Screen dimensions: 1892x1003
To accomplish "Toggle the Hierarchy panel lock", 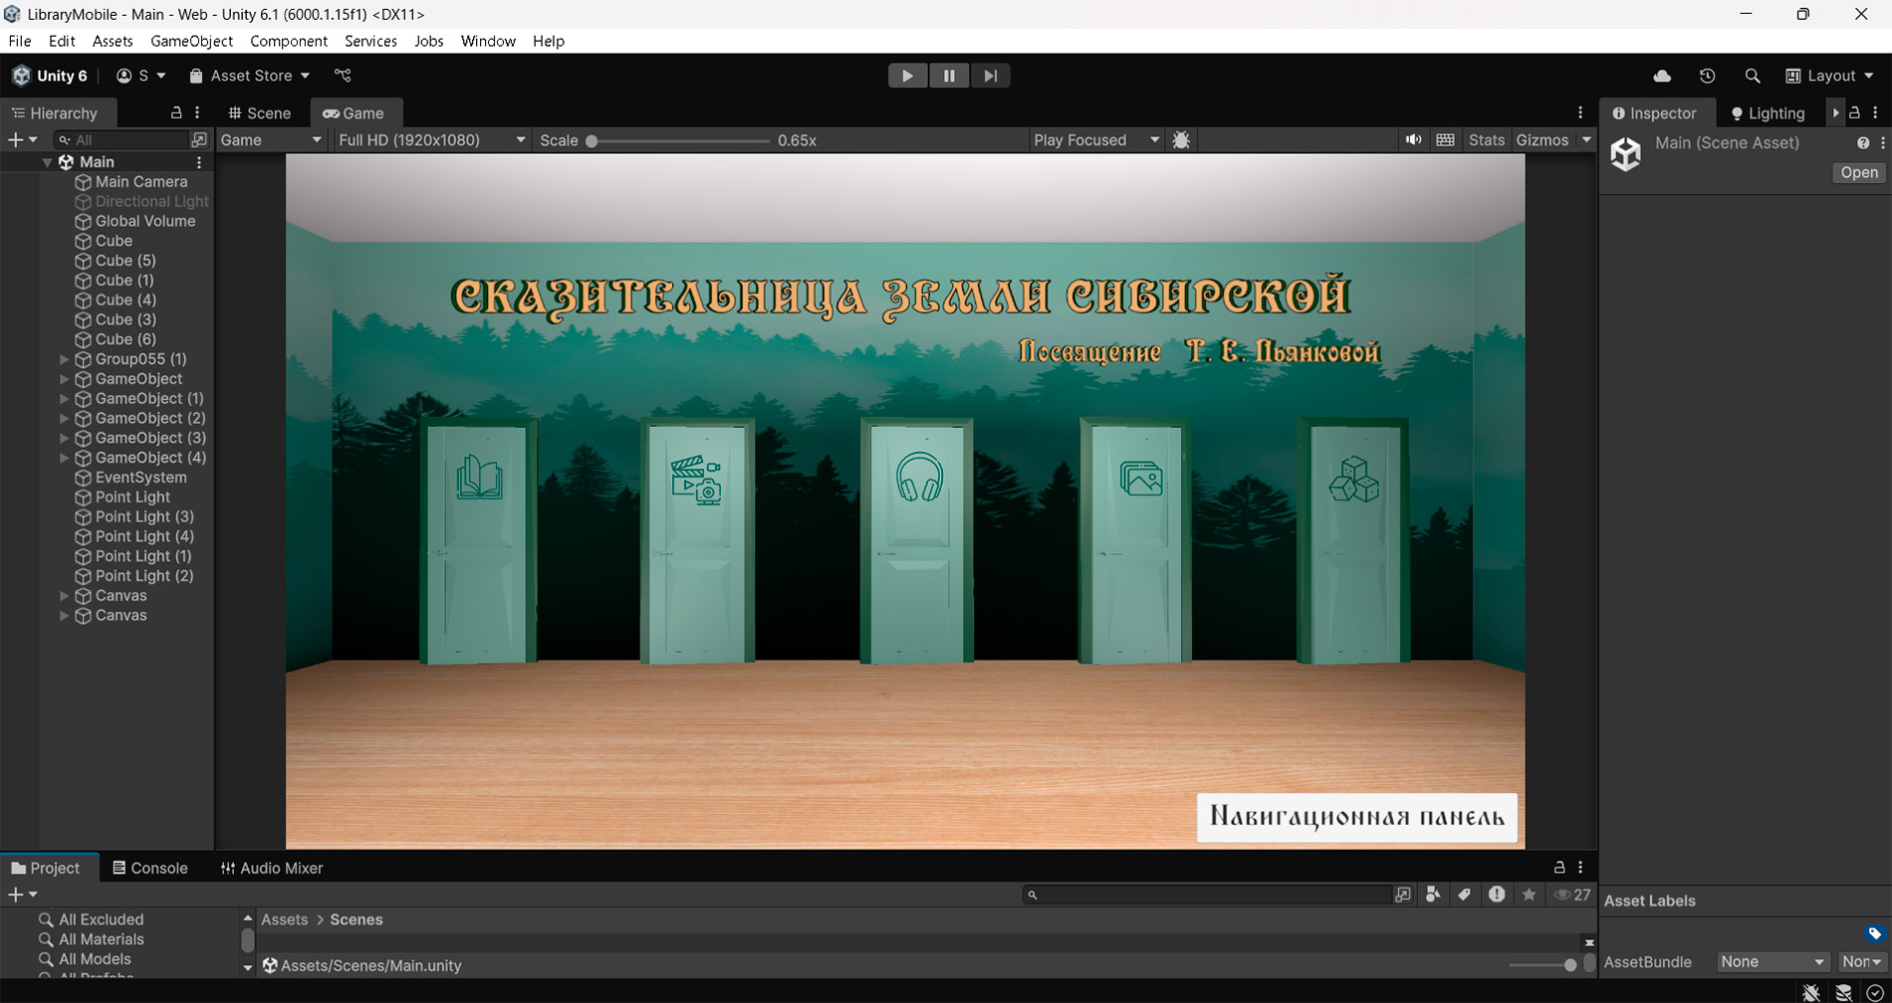I will [x=176, y=112].
